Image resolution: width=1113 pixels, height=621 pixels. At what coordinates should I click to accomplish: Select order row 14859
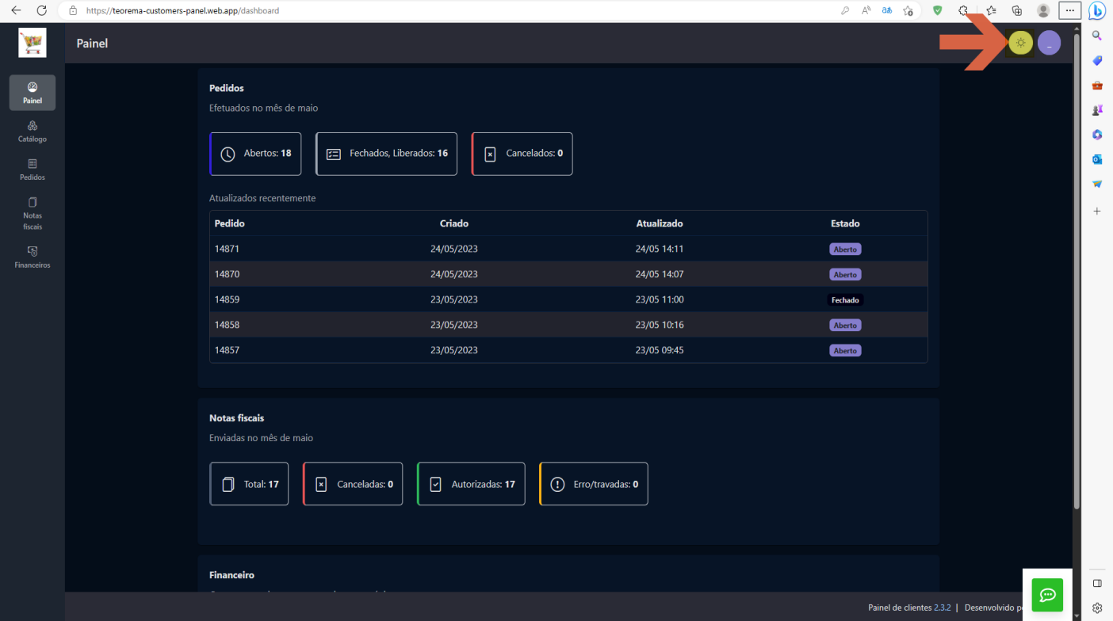tap(568, 299)
